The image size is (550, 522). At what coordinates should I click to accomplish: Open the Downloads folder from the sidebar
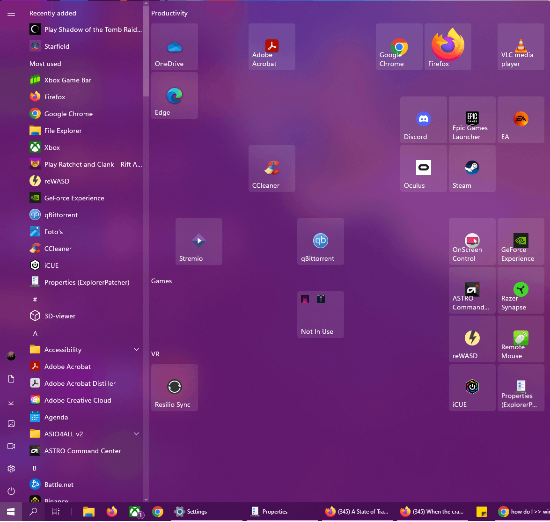11,401
